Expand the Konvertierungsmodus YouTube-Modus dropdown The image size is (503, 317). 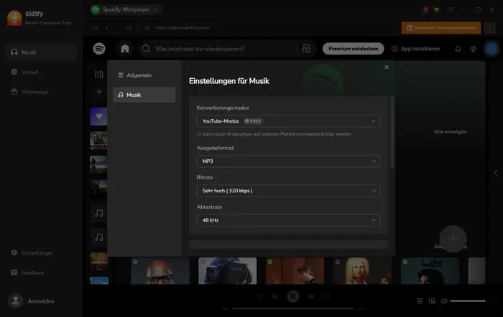coord(288,121)
